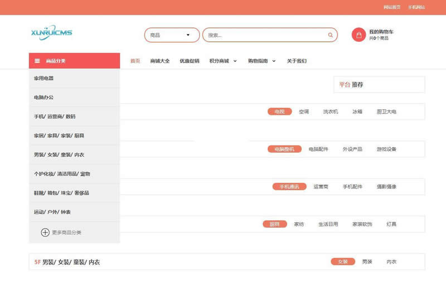Open the 关于我们 page

[297, 61]
